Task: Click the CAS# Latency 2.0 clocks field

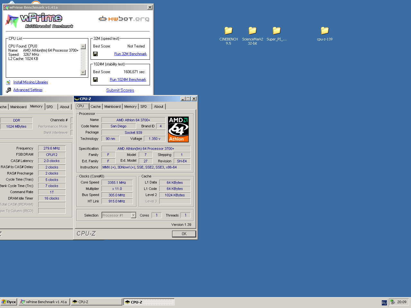Action: click(52, 161)
